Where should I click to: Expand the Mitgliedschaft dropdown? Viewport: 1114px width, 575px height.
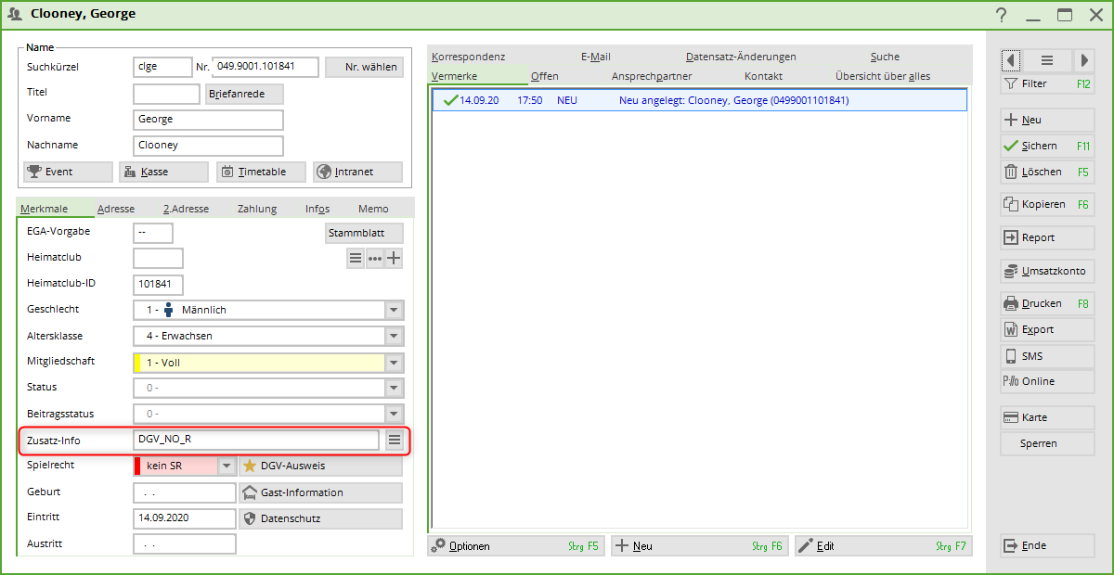point(395,363)
